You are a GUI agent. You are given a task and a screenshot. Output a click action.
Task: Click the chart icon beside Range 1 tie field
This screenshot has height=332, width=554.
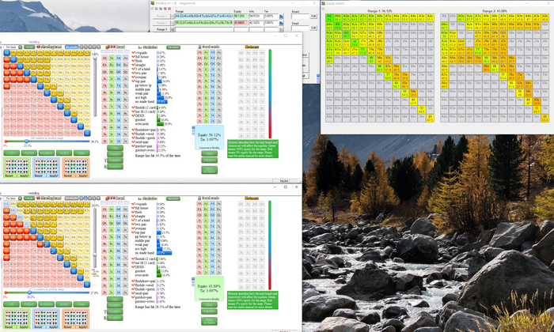point(282,17)
